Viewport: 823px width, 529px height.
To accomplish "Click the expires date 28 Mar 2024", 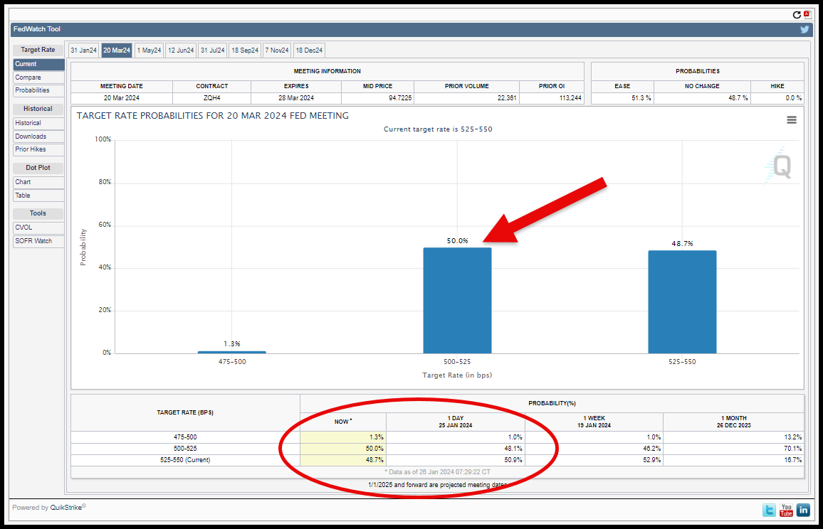I will point(296,98).
